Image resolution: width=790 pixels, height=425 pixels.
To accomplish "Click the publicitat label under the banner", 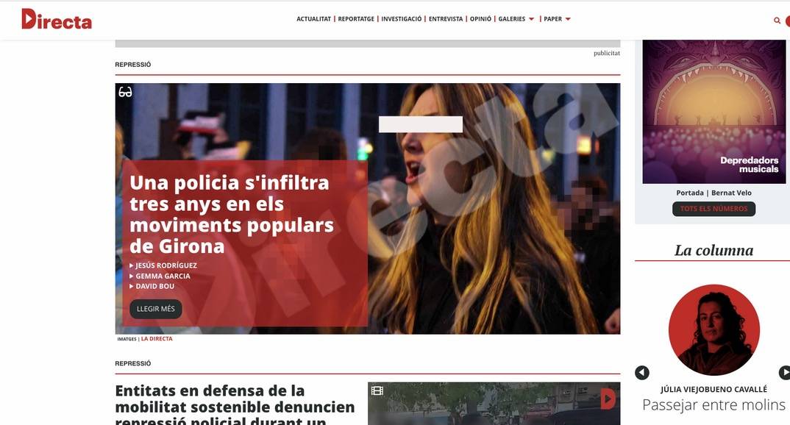I will pyautogui.click(x=607, y=53).
